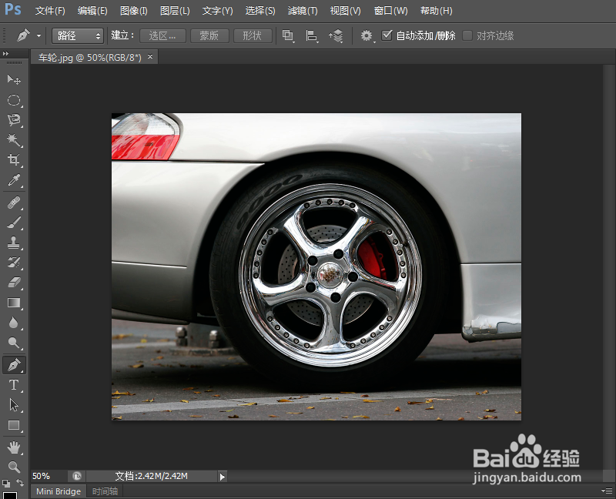Select the Eyedropper tool
The width and height of the screenshot is (616, 499).
coord(14,180)
